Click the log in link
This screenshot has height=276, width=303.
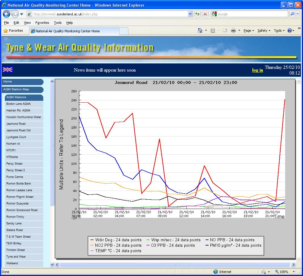[x=257, y=70]
